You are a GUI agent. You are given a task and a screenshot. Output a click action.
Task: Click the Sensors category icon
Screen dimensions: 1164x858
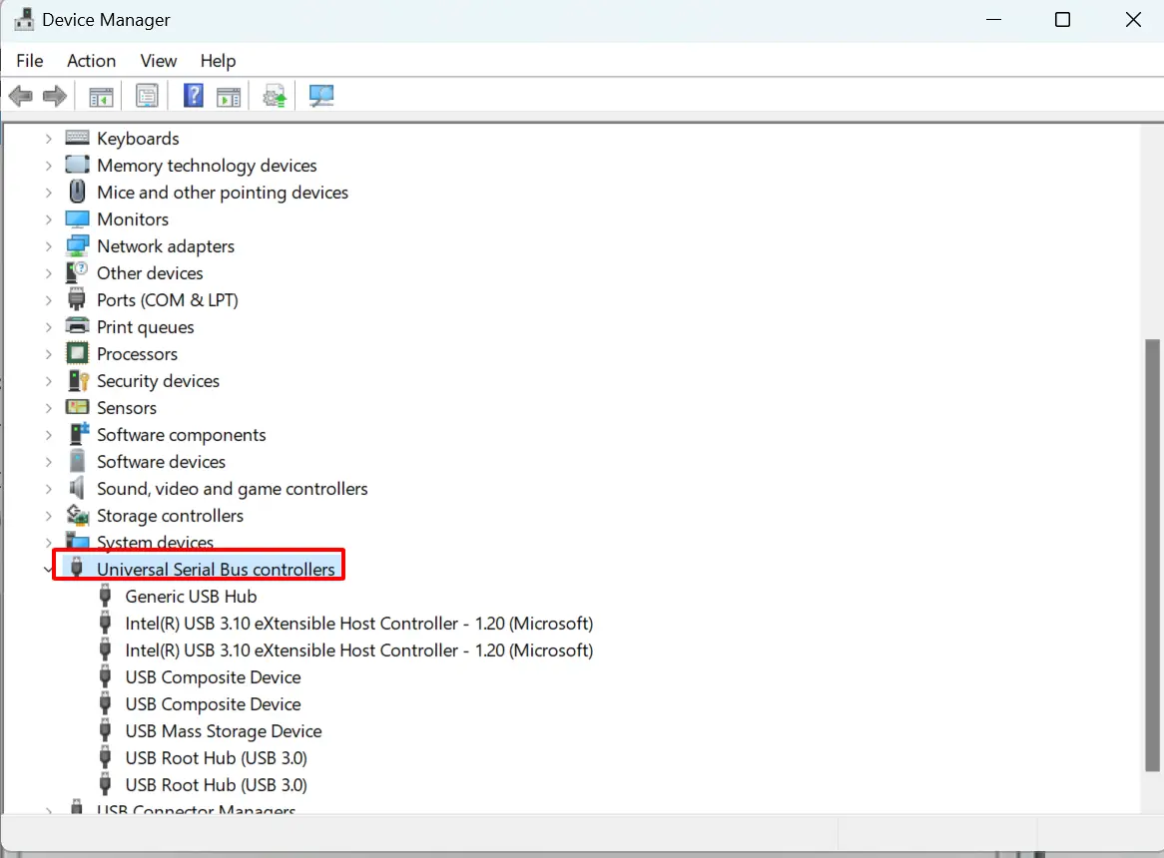[x=77, y=407]
